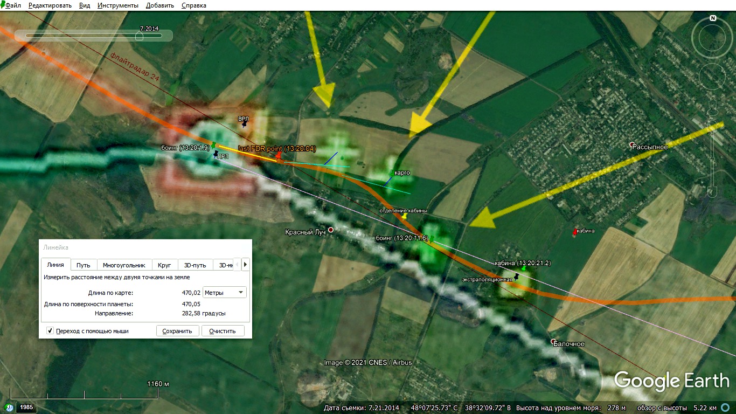The width and height of the screenshot is (736, 414).
Task: Click the green боинг (13:20:11.6) pushpin
Action: tap(431, 238)
